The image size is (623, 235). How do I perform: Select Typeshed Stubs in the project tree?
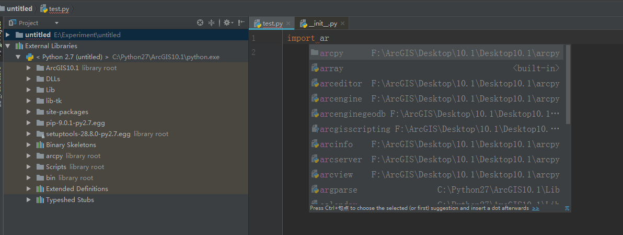pyautogui.click(x=70, y=199)
